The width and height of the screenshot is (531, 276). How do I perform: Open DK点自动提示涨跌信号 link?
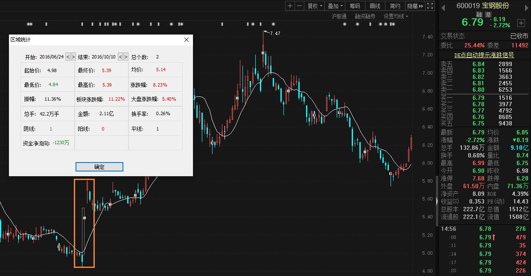484,55
